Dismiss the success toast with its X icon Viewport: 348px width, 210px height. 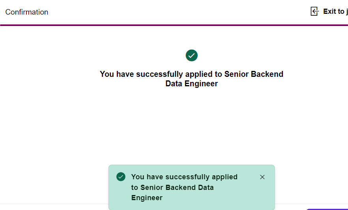pos(262,177)
